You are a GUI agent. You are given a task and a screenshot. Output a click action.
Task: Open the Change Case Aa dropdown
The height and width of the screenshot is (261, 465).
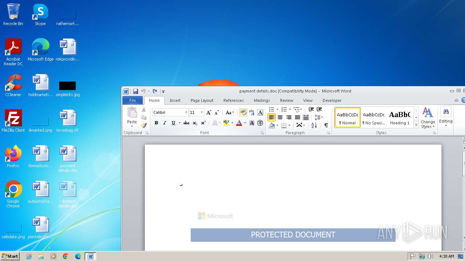(230, 112)
